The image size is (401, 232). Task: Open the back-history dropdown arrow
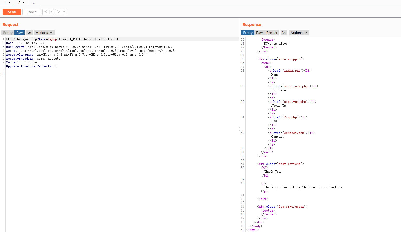tap(51, 12)
